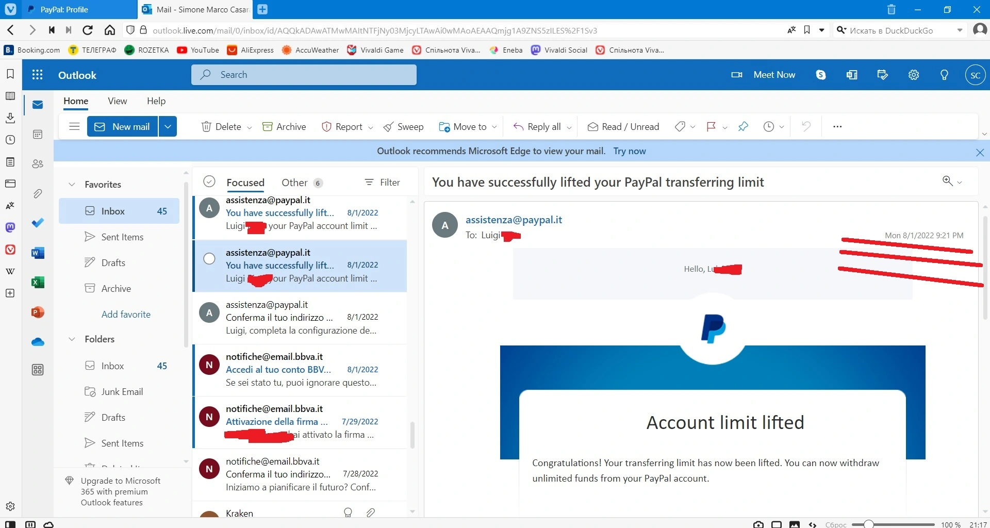Click the Sweep button
The width and height of the screenshot is (990, 528).
[404, 126]
